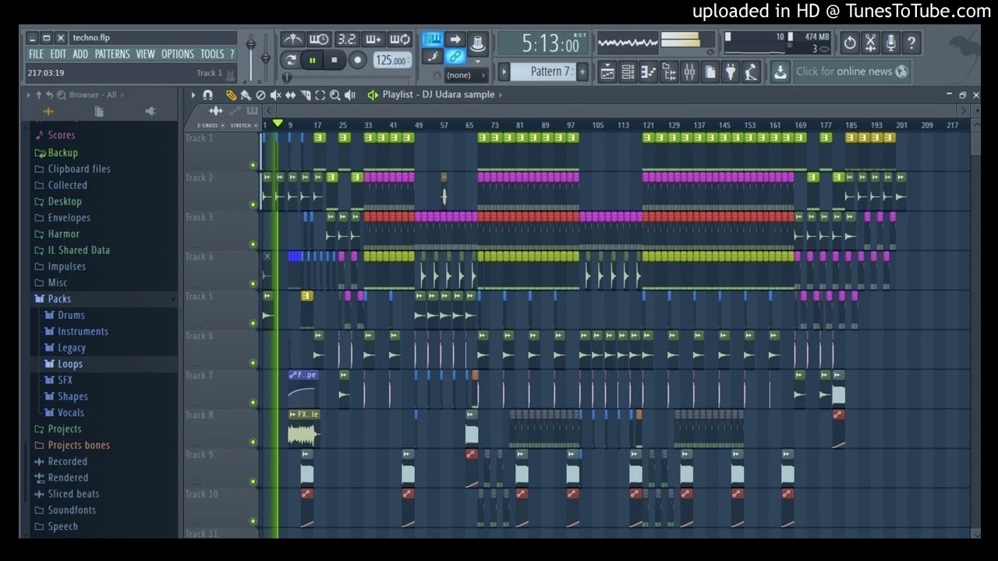Open the VIEW menu
The image size is (998, 561).
tap(146, 54)
